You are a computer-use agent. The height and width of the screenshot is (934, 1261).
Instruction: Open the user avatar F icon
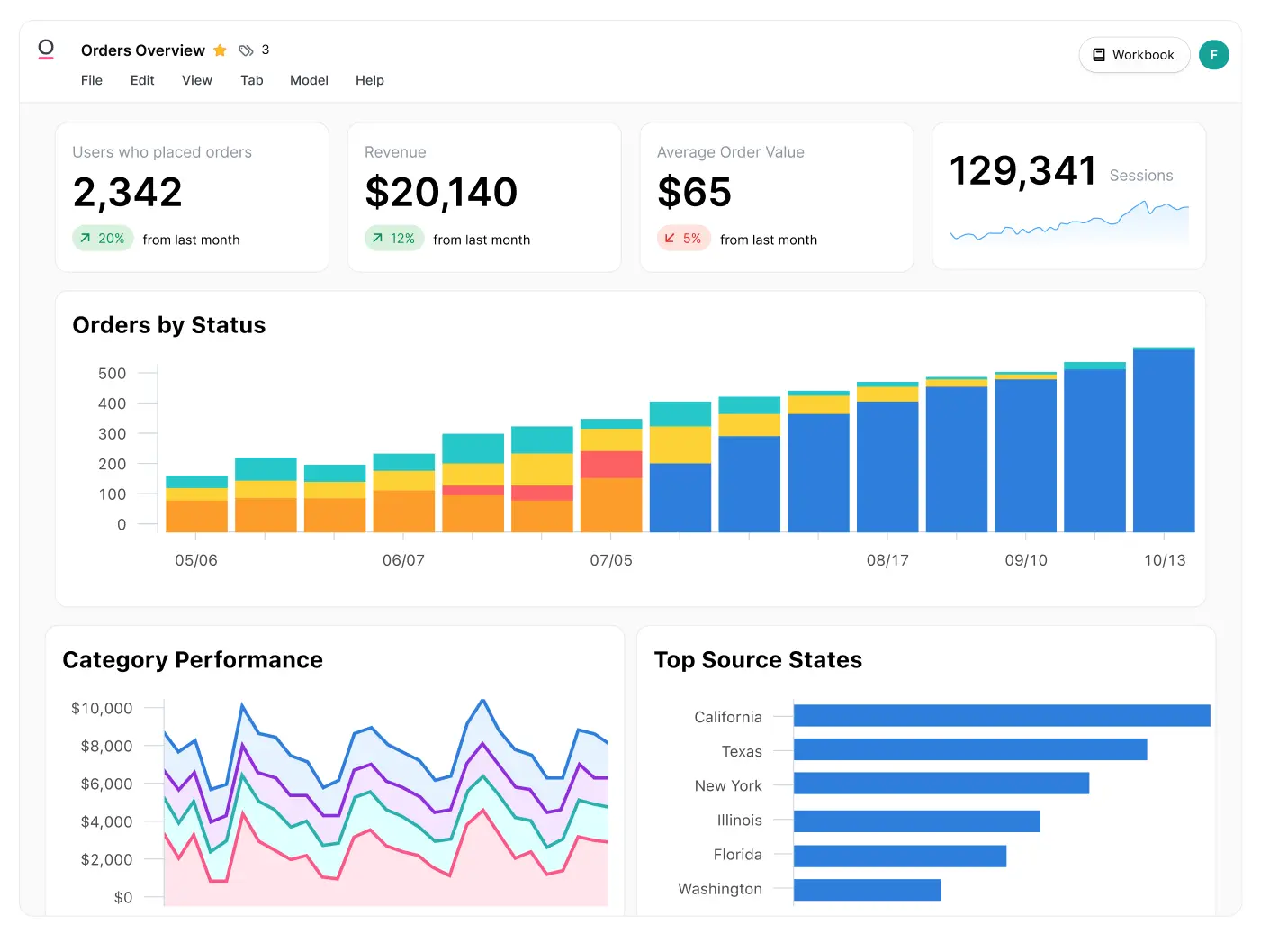[1213, 55]
